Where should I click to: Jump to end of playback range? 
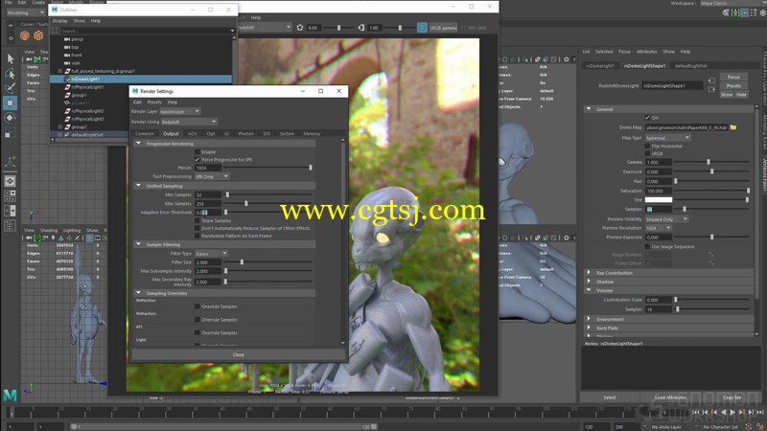click(760, 413)
